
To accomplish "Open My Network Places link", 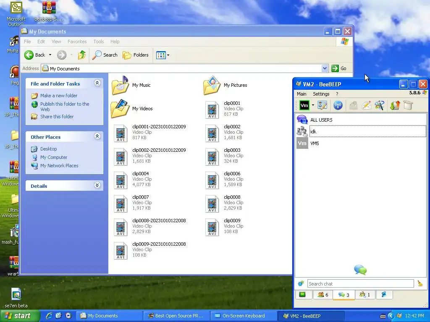I will click(x=59, y=166).
